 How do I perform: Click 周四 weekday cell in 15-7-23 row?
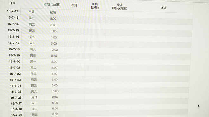pos(34,80)
